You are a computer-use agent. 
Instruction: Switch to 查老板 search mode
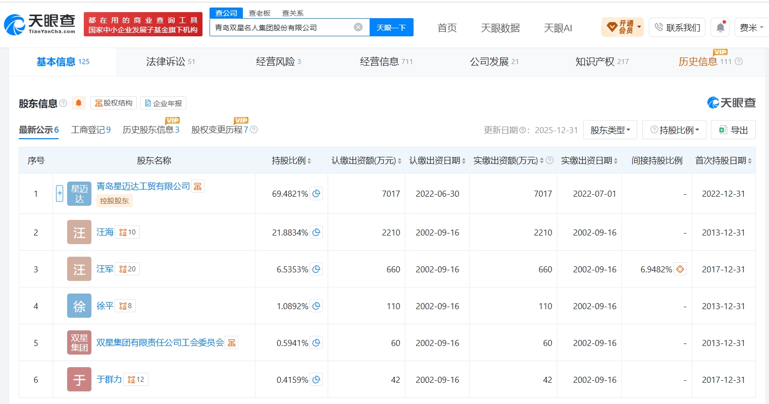260,13
